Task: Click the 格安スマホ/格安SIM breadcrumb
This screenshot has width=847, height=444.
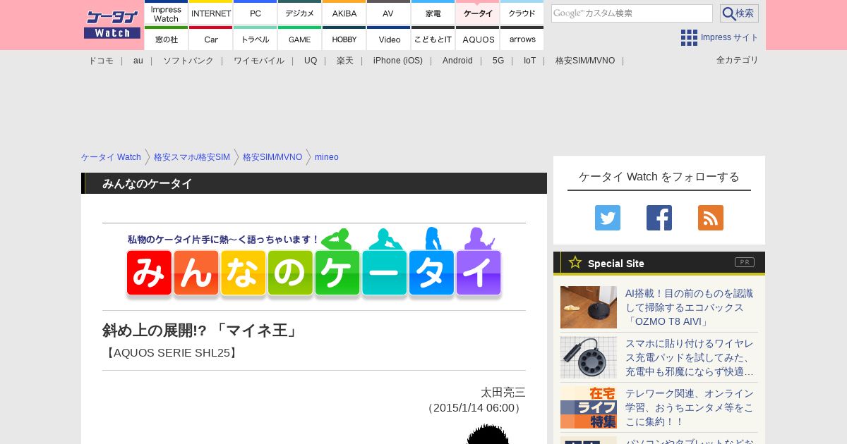Action: click(192, 157)
